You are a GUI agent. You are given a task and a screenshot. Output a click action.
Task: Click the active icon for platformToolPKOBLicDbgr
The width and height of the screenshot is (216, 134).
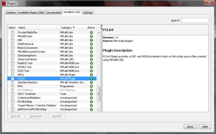tap(91, 109)
